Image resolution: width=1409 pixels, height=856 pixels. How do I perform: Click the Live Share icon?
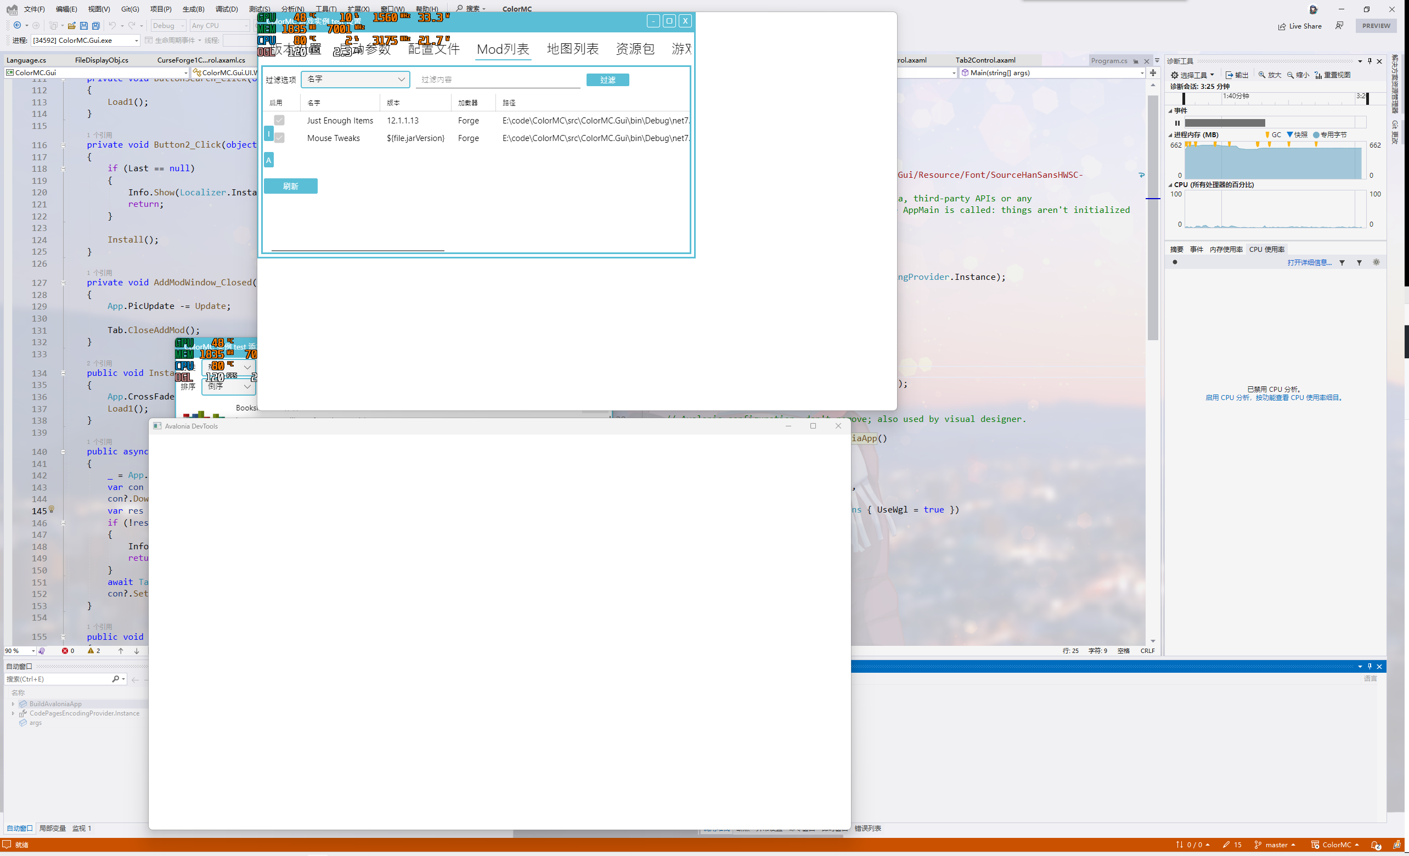point(1299,26)
